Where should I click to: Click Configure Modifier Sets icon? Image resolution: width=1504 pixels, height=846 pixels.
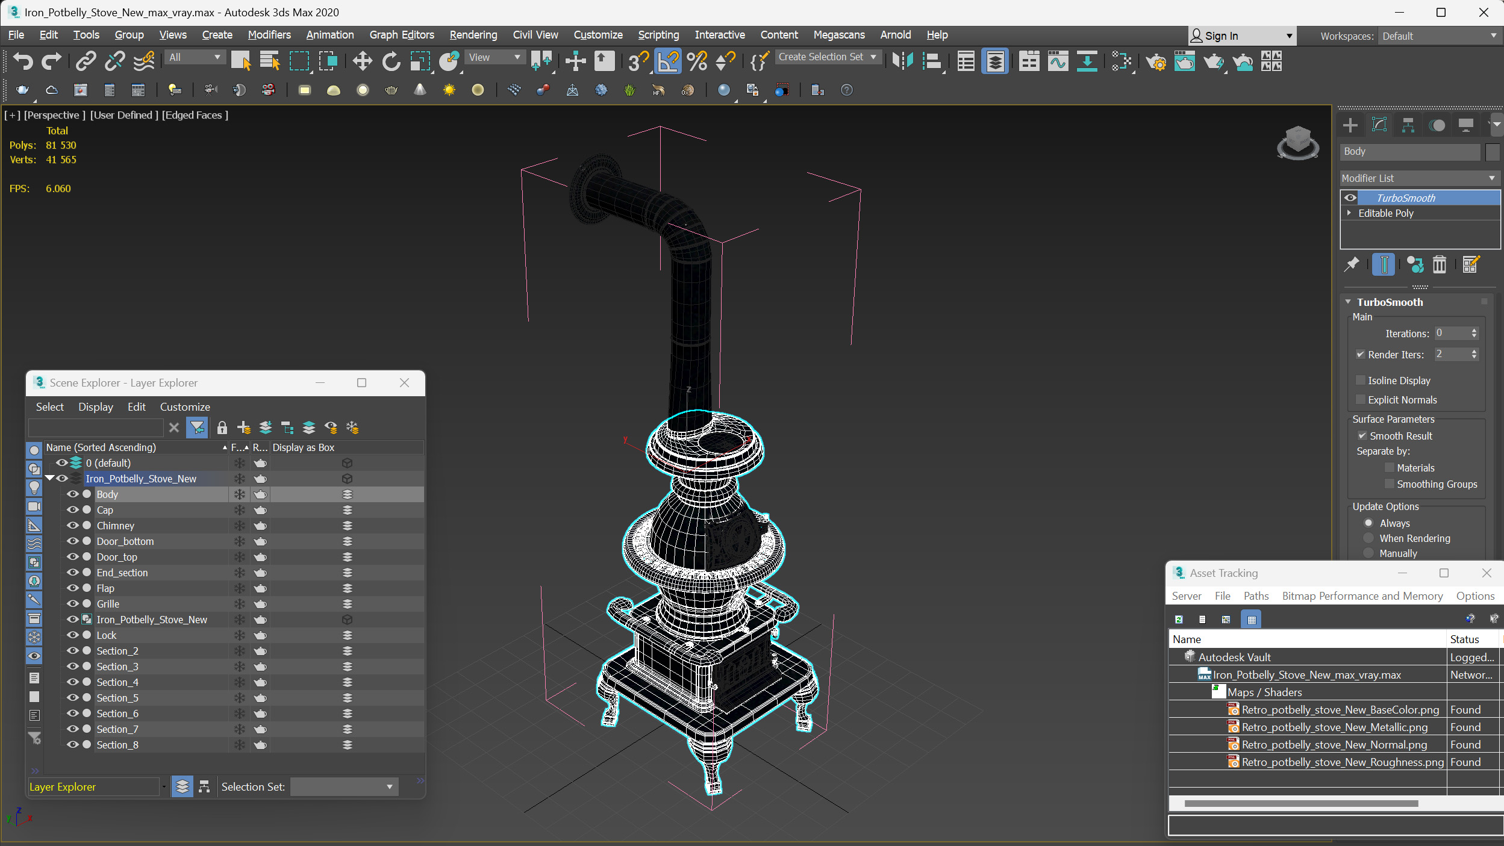(1470, 264)
